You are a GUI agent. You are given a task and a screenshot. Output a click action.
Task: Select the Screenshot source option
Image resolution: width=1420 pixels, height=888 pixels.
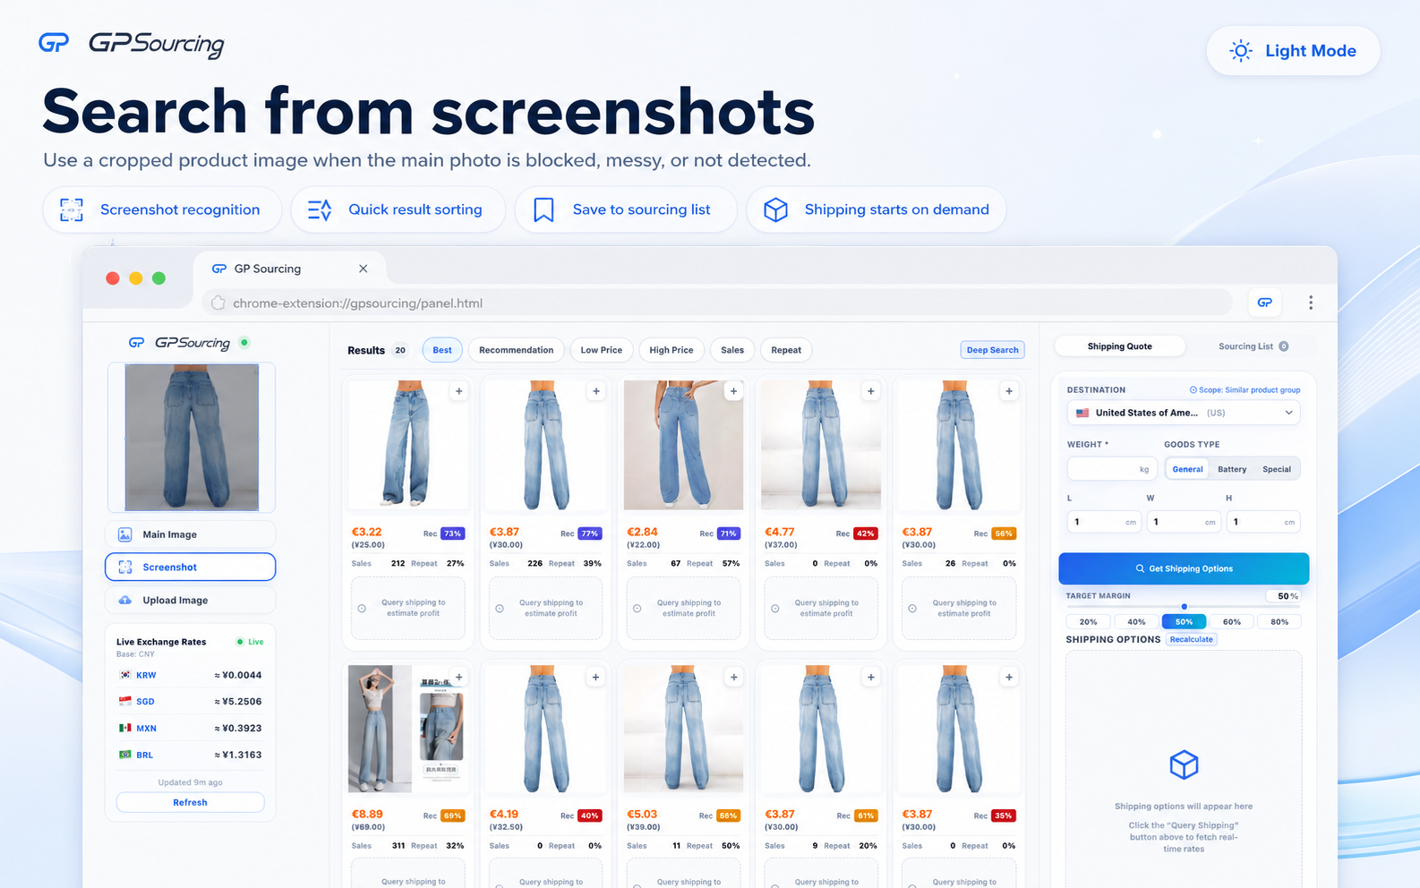[190, 567]
